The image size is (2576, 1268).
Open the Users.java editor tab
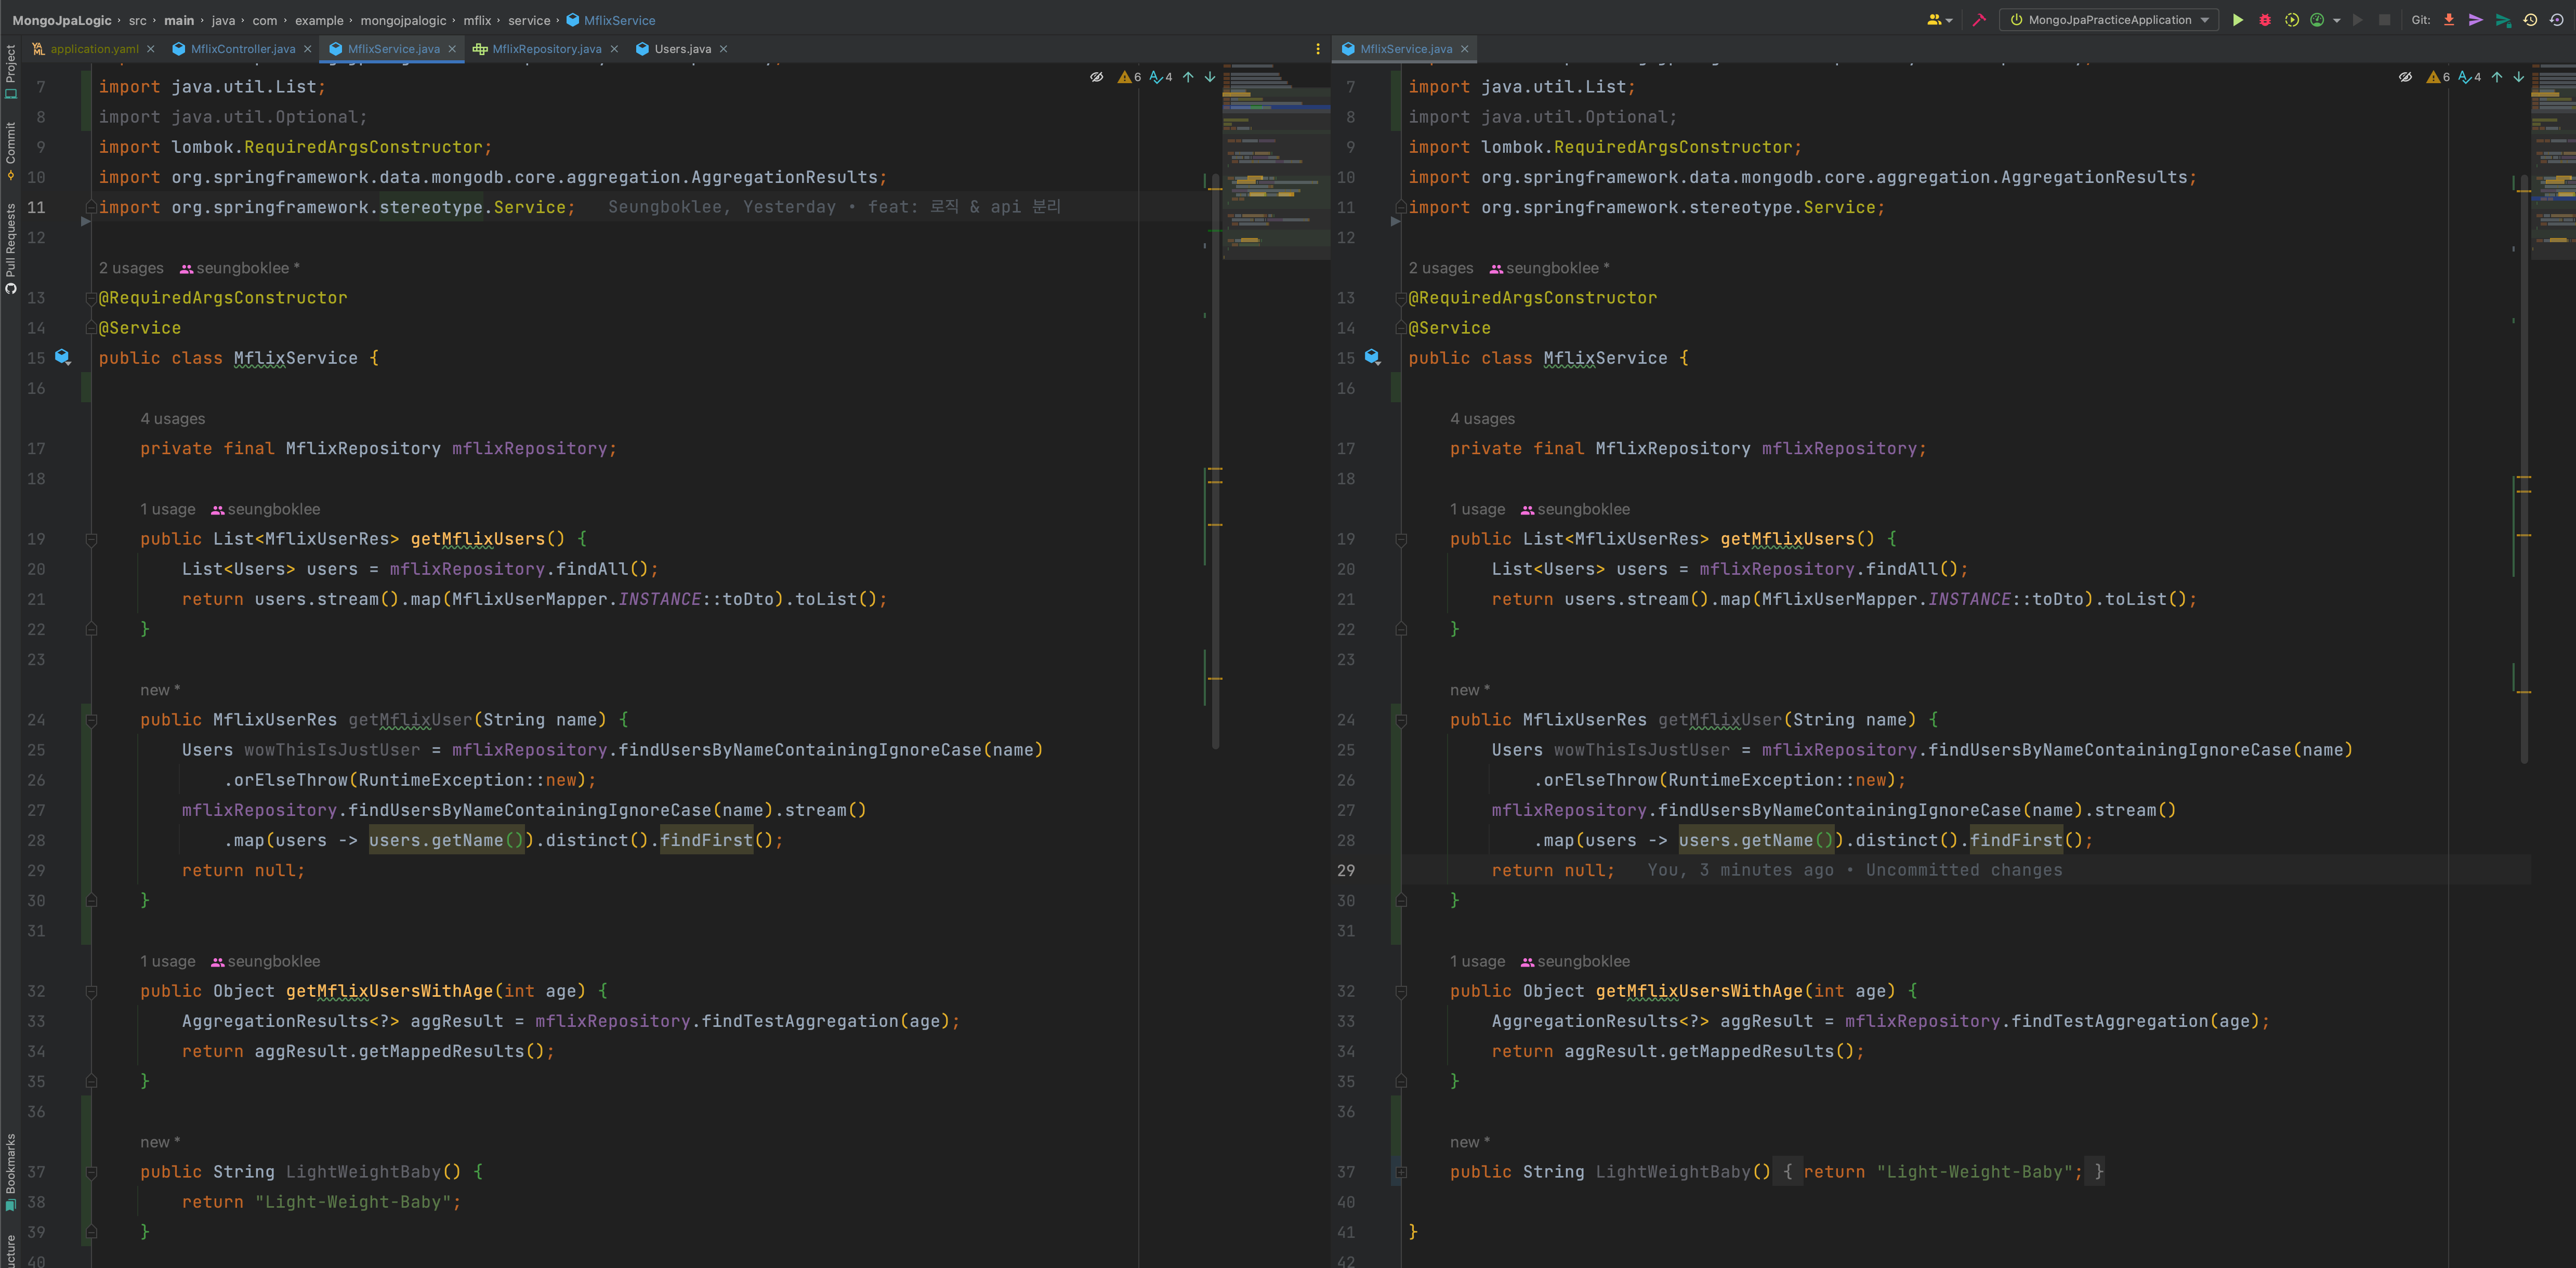(x=682, y=49)
